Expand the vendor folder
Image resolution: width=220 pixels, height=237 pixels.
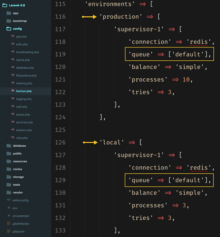(18, 192)
